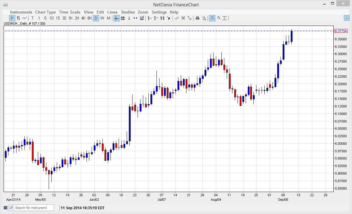The height and width of the screenshot is (214, 352).
Task: Select the Monthly M timeframe button
Action: tap(108, 18)
